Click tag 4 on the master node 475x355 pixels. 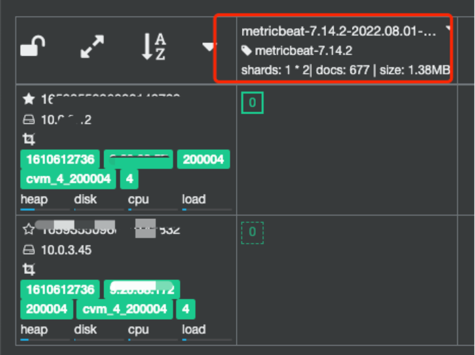tap(130, 179)
